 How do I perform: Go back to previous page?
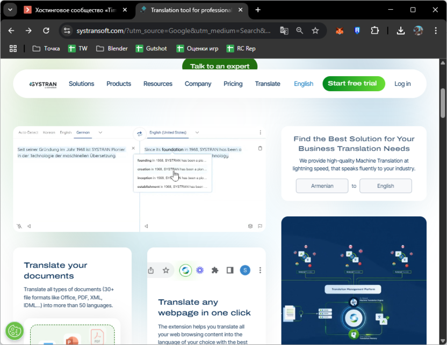tap(11, 31)
